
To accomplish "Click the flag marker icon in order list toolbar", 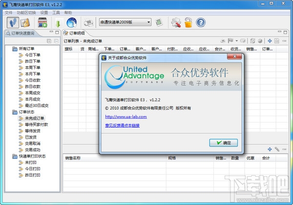I will coord(230,41).
